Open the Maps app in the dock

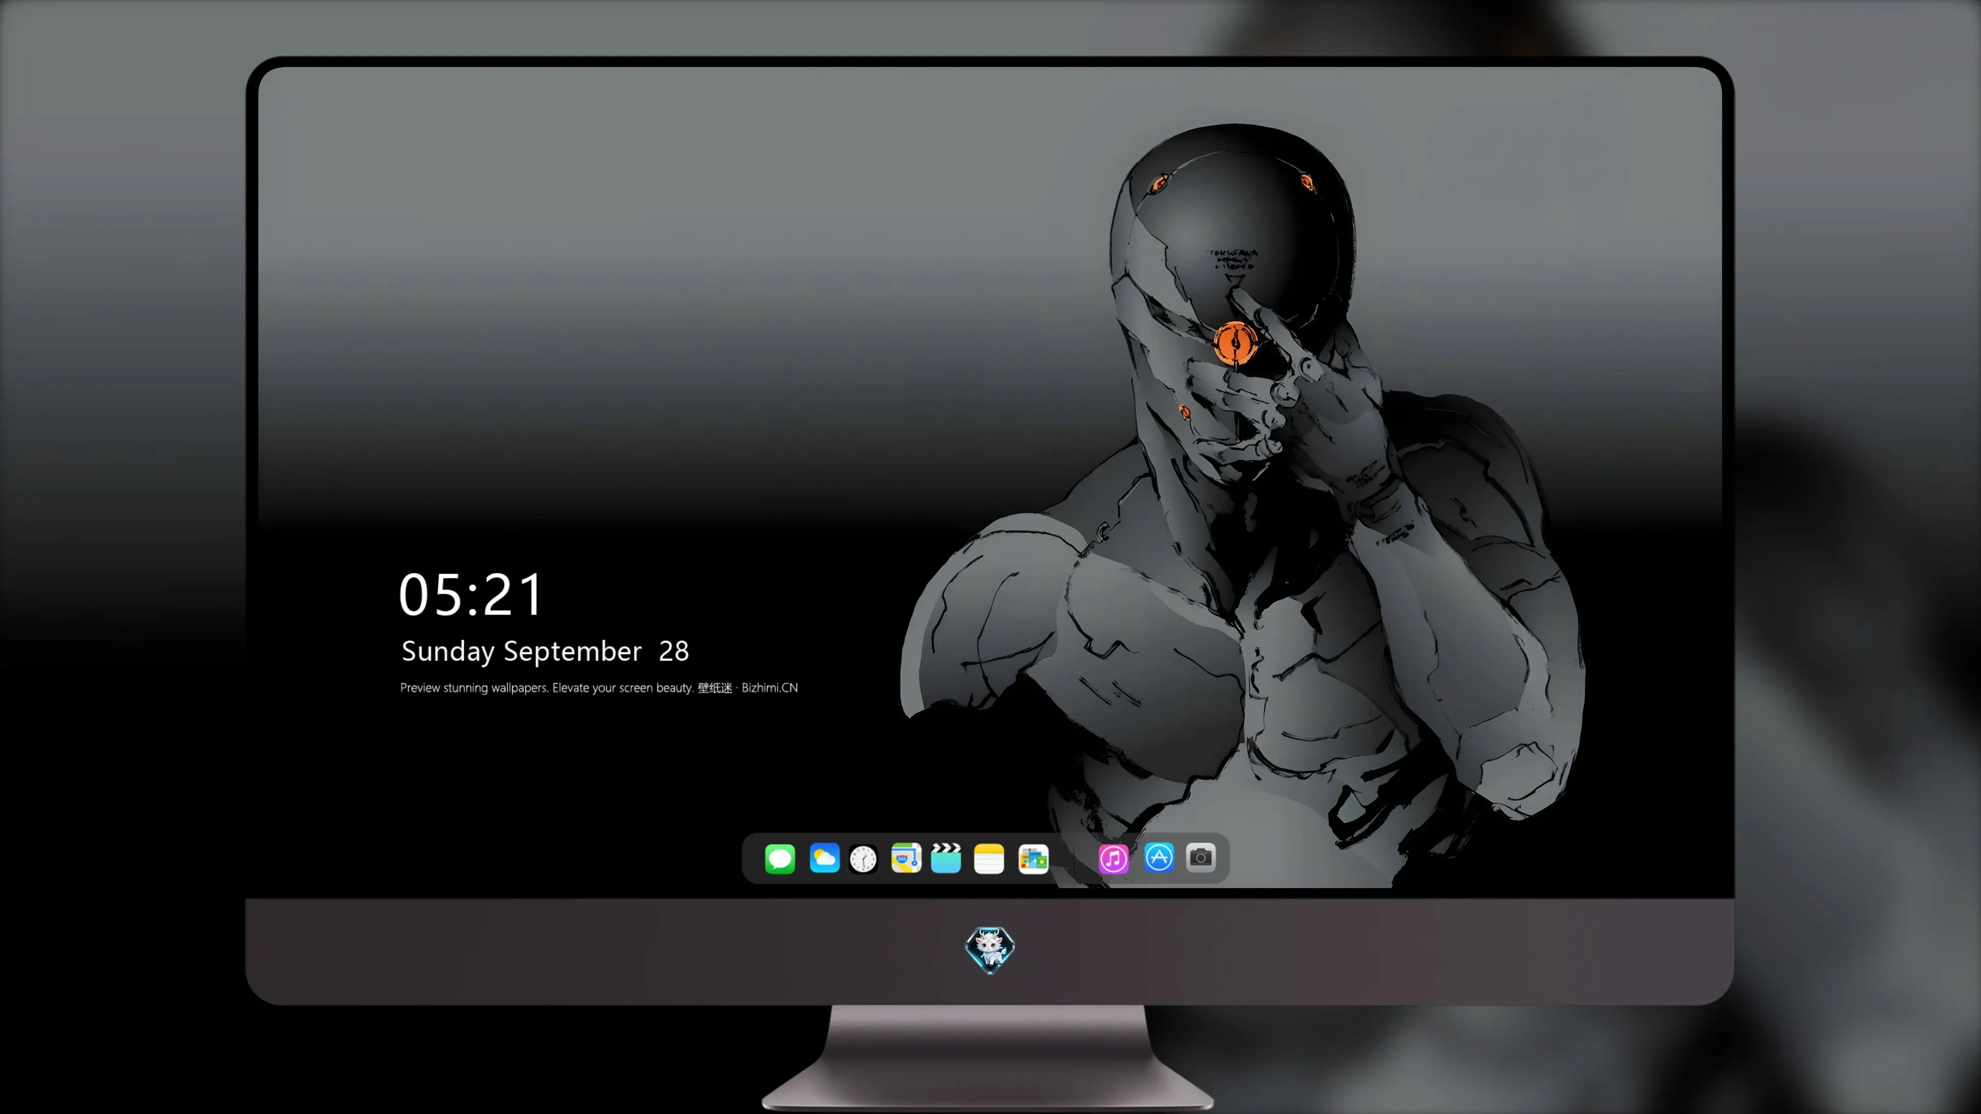(x=906, y=858)
